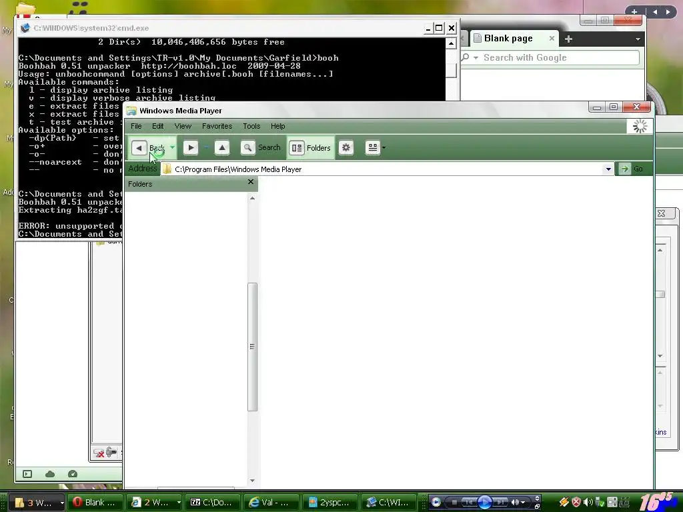Skip to next track in taskbar player
This screenshot has width=683, height=512.
(x=501, y=503)
